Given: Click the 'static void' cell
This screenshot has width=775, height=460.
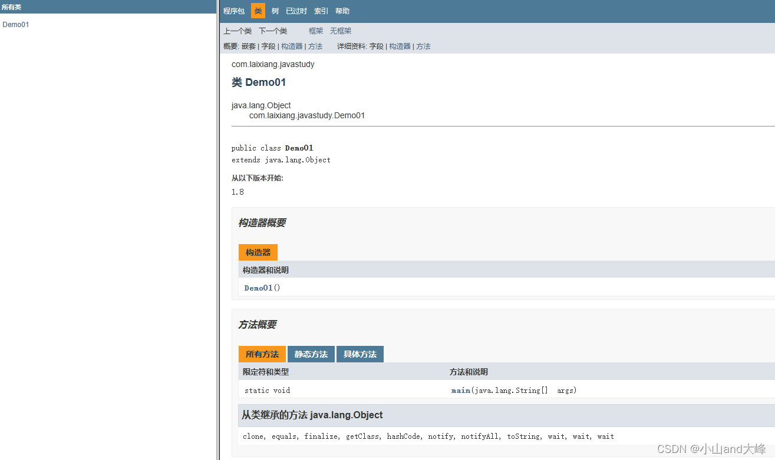Looking at the screenshot, I should coord(268,390).
